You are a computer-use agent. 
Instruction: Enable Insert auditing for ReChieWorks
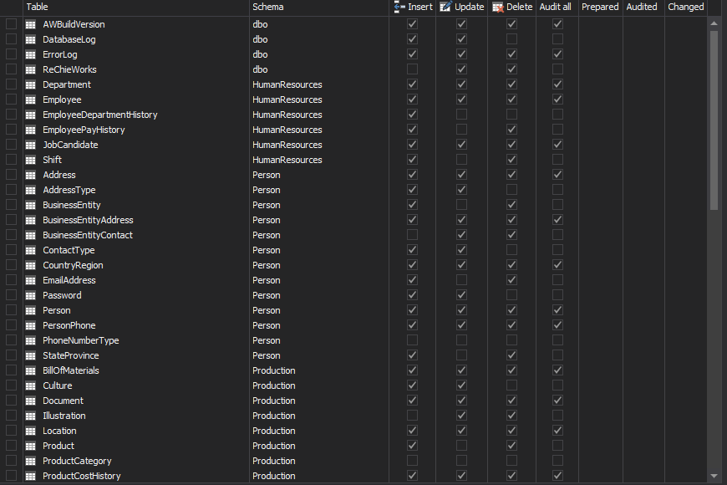point(412,69)
